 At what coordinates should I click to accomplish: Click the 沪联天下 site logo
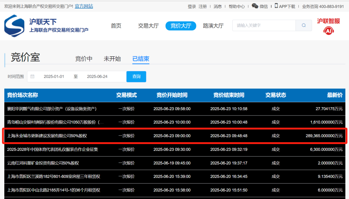(14, 26)
